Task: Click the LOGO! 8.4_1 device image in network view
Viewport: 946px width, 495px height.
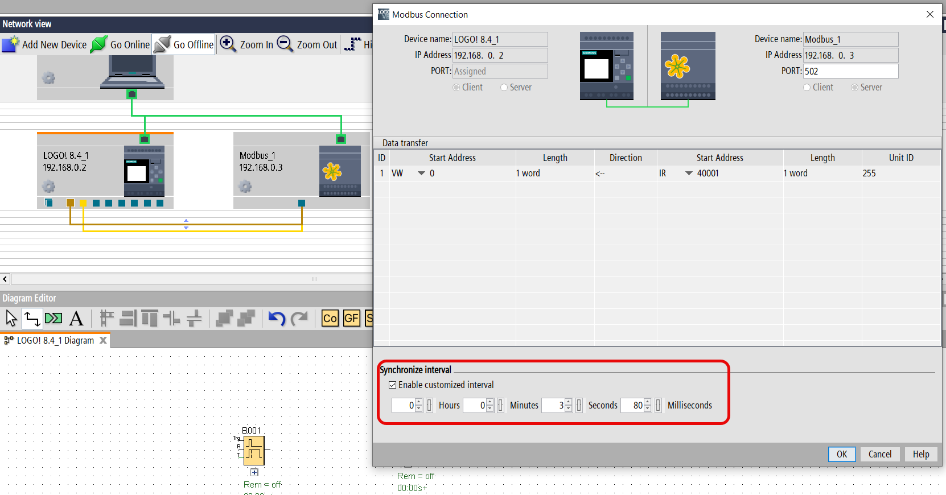Action: (x=145, y=171)
